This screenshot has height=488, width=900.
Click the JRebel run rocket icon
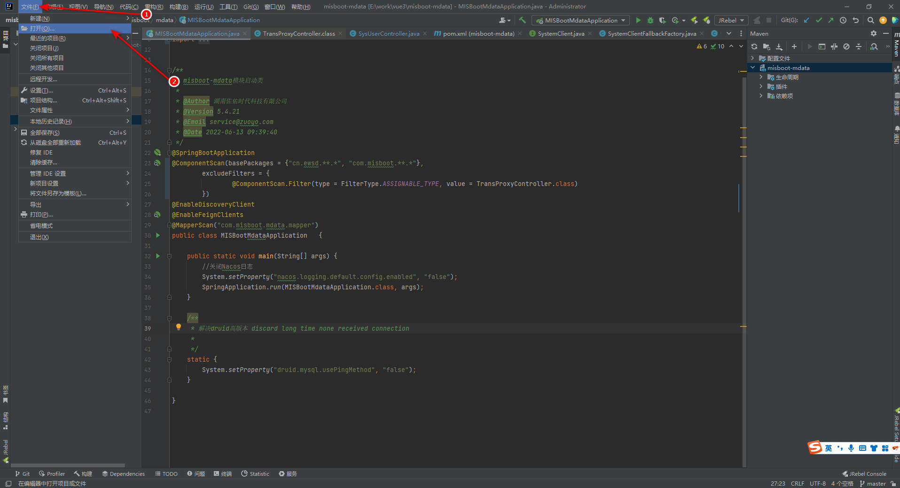tap(694, 20)
